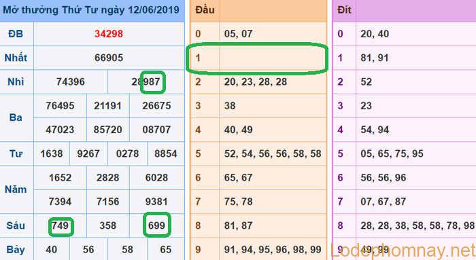Viewport: 476px width, 260px height.
Task: Click the Bảy row label
Action: (x=16, y=249)
